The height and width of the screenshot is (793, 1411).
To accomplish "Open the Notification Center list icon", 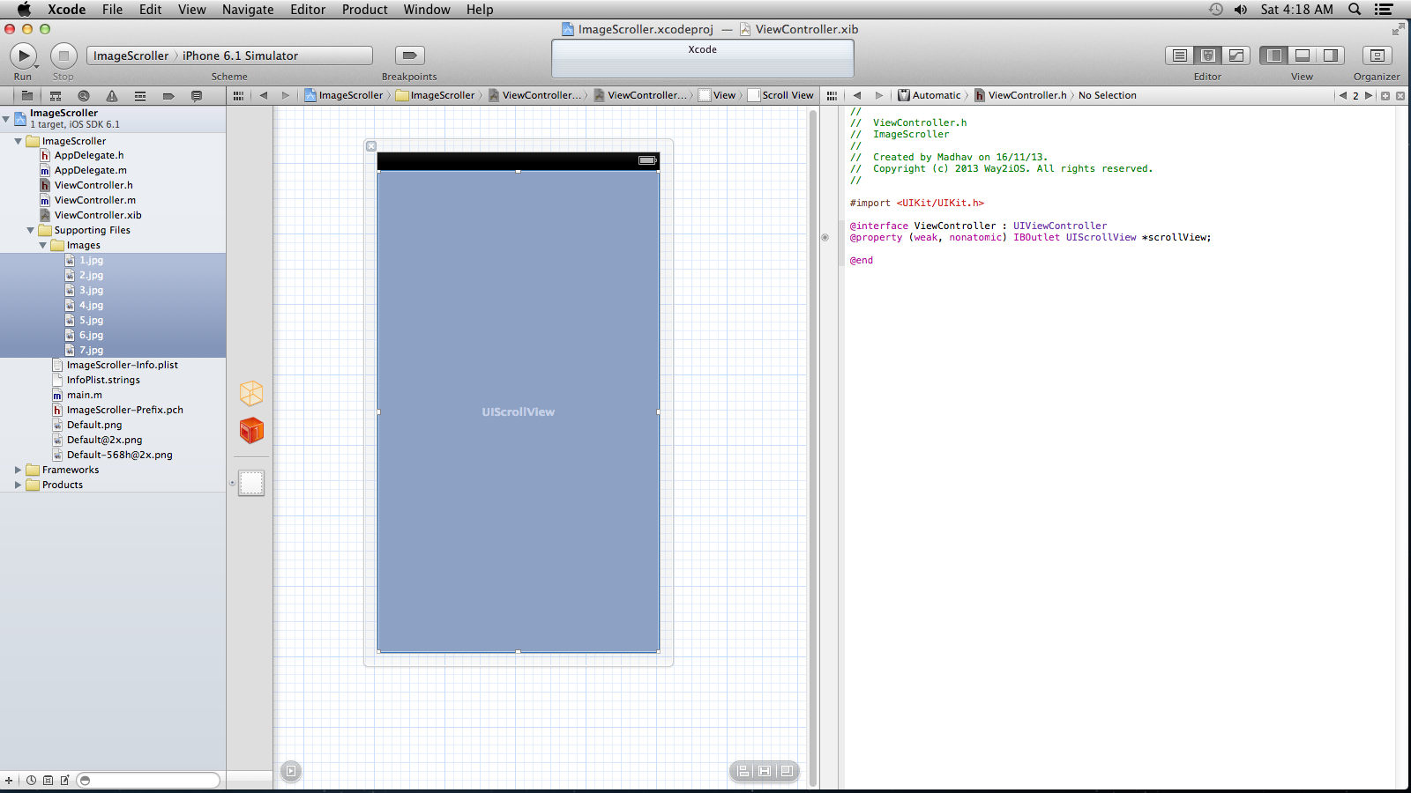I will pyautogui.click(x=1384, y=10).
